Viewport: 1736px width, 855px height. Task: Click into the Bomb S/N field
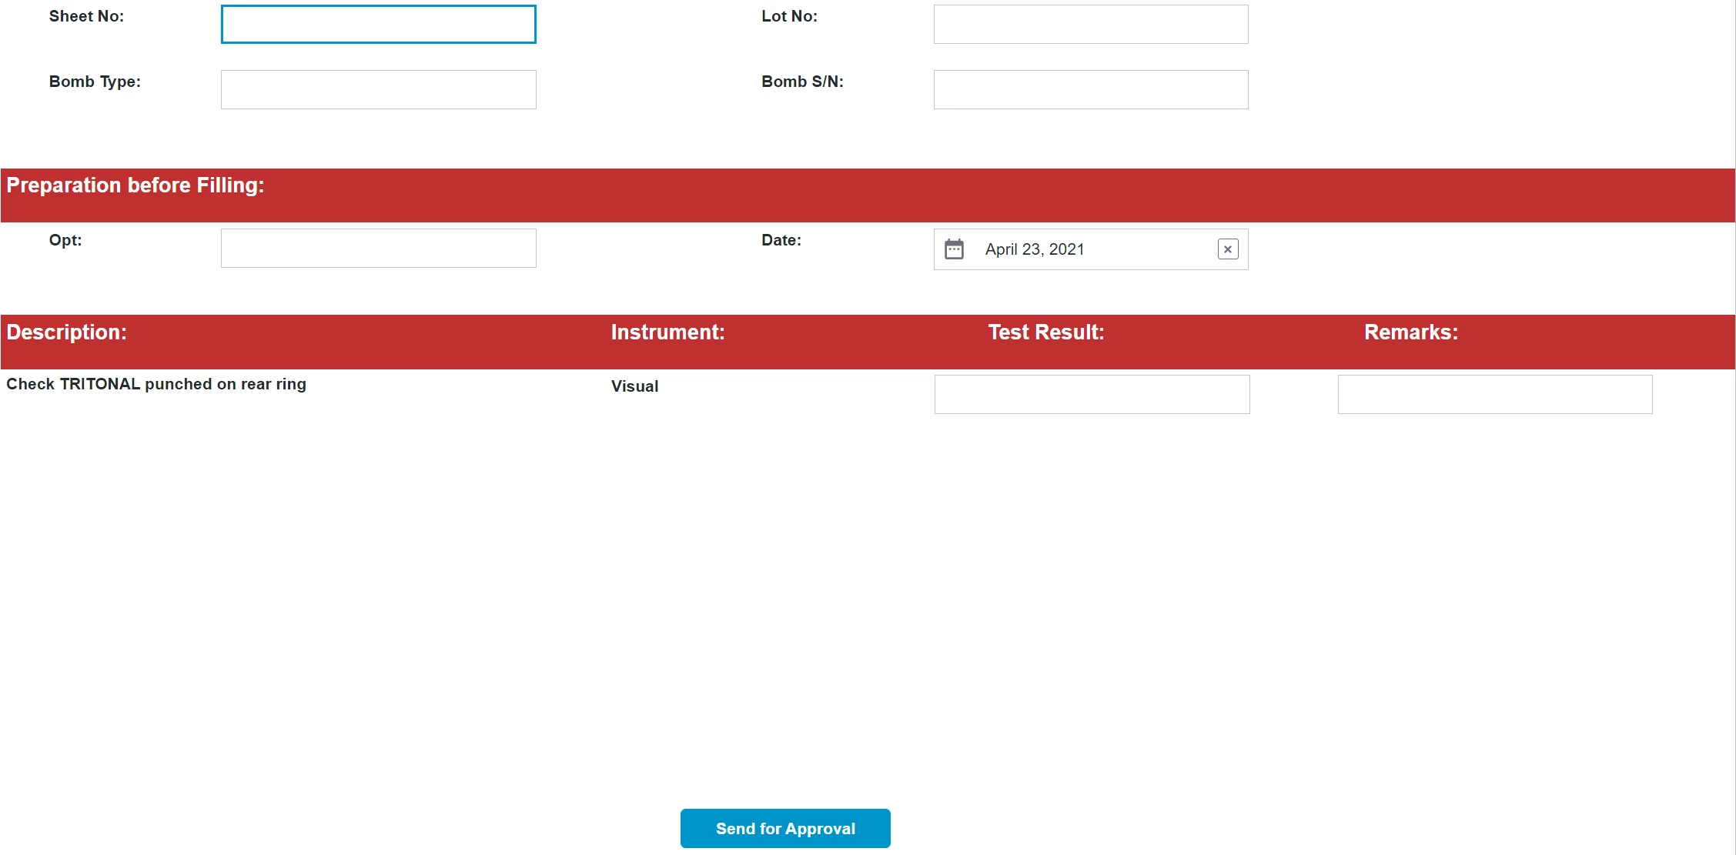tap(1090, 90)
